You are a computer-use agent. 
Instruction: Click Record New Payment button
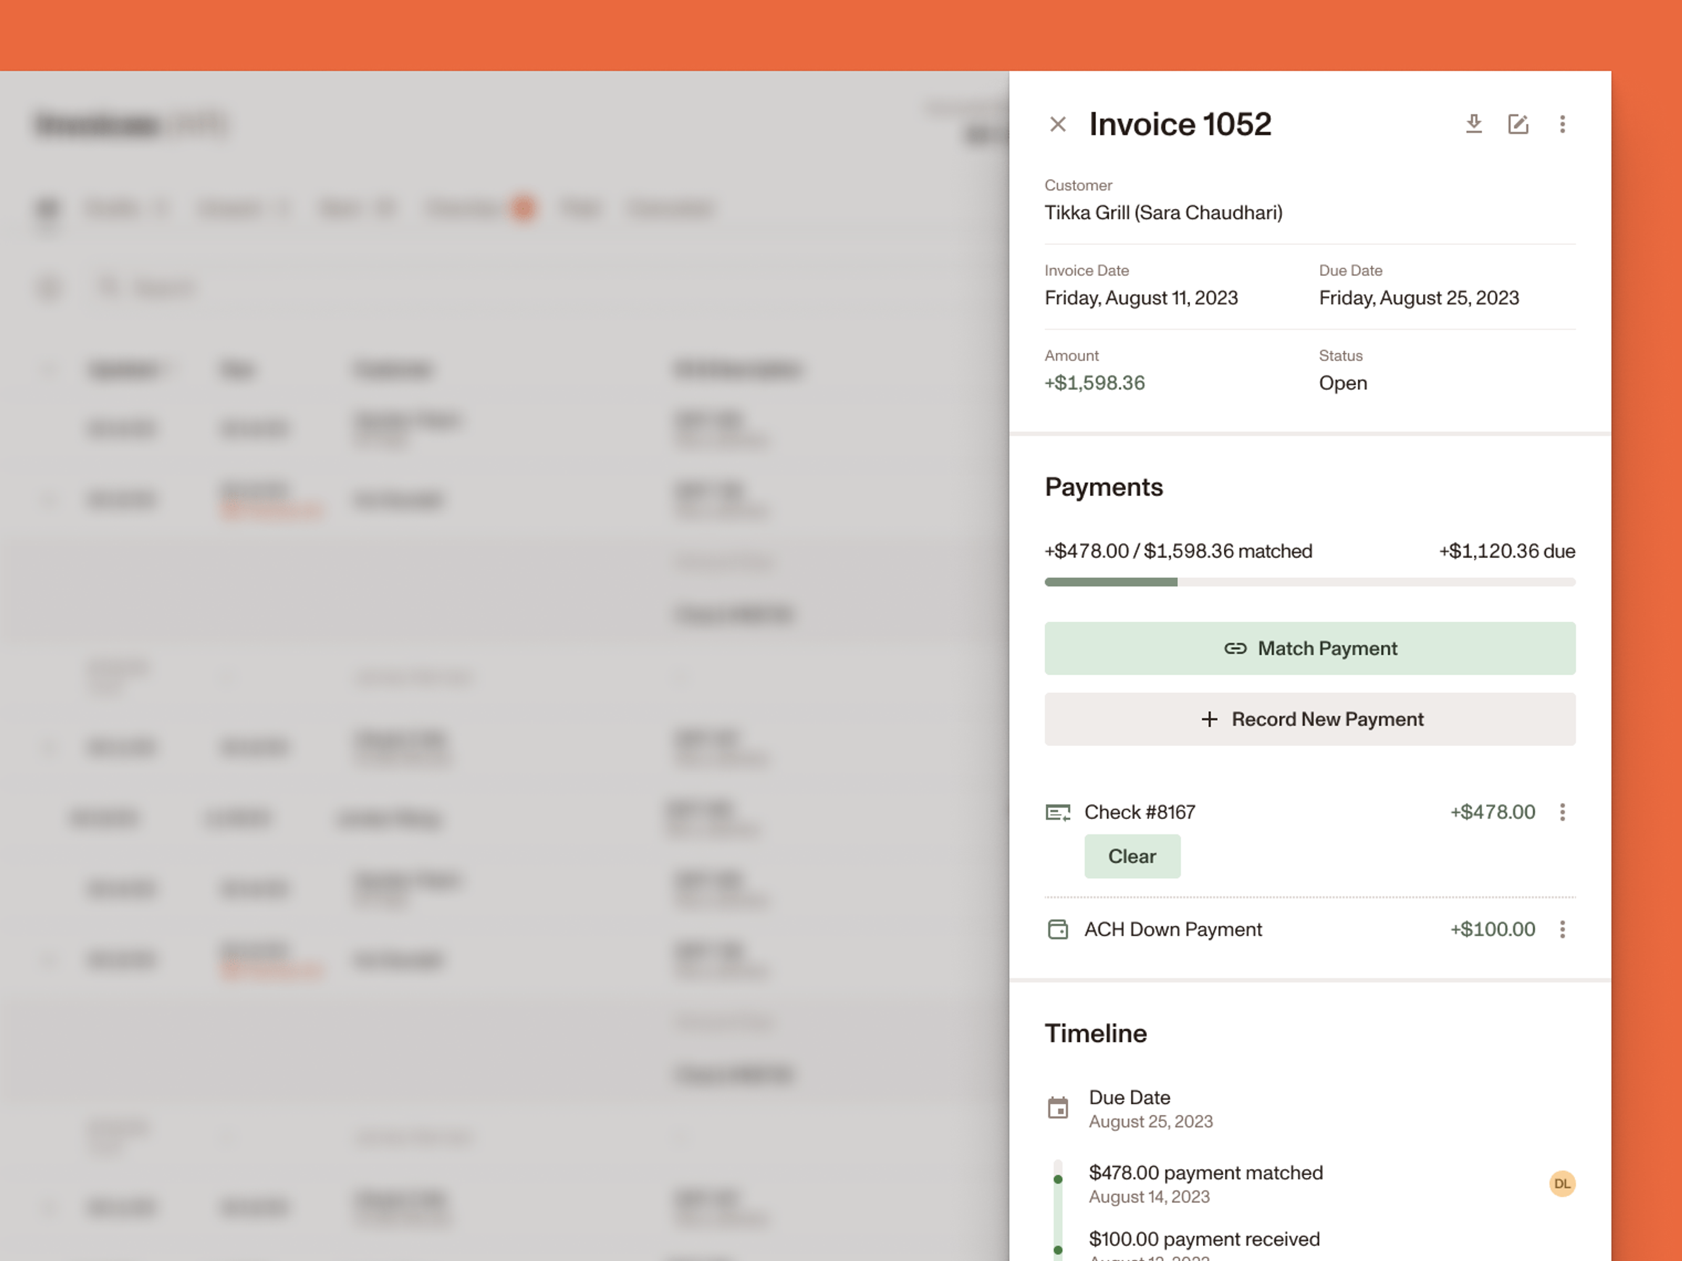pos(1309,719)
